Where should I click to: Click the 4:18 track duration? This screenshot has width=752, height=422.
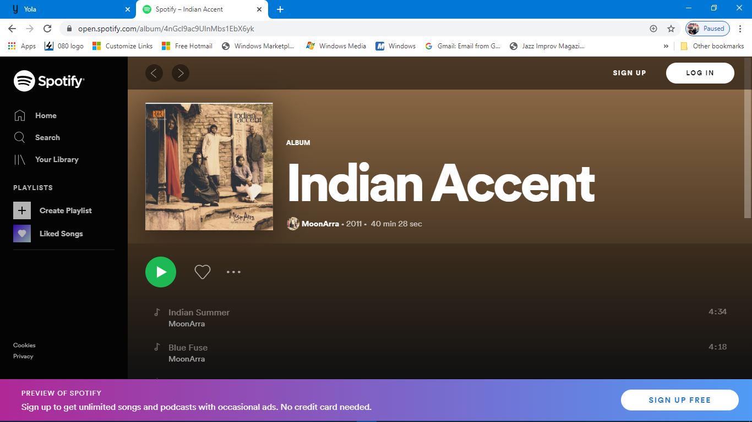click(717, 347)
